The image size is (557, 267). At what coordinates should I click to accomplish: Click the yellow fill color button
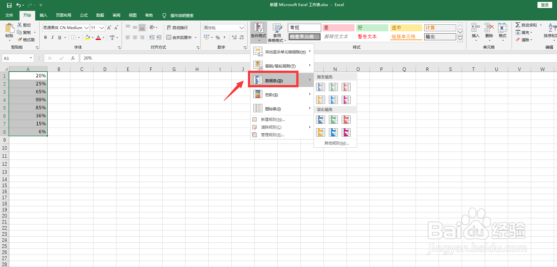tap(88, 37)
